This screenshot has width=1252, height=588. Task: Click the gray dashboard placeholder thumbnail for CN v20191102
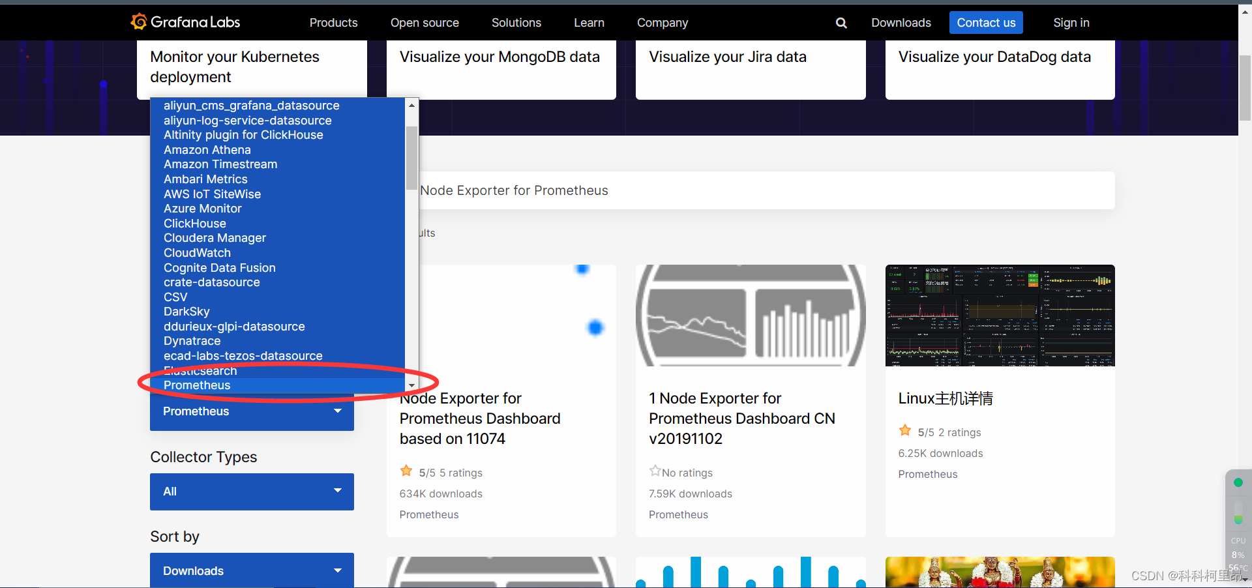pyautogui.click(x=751, y=316)
